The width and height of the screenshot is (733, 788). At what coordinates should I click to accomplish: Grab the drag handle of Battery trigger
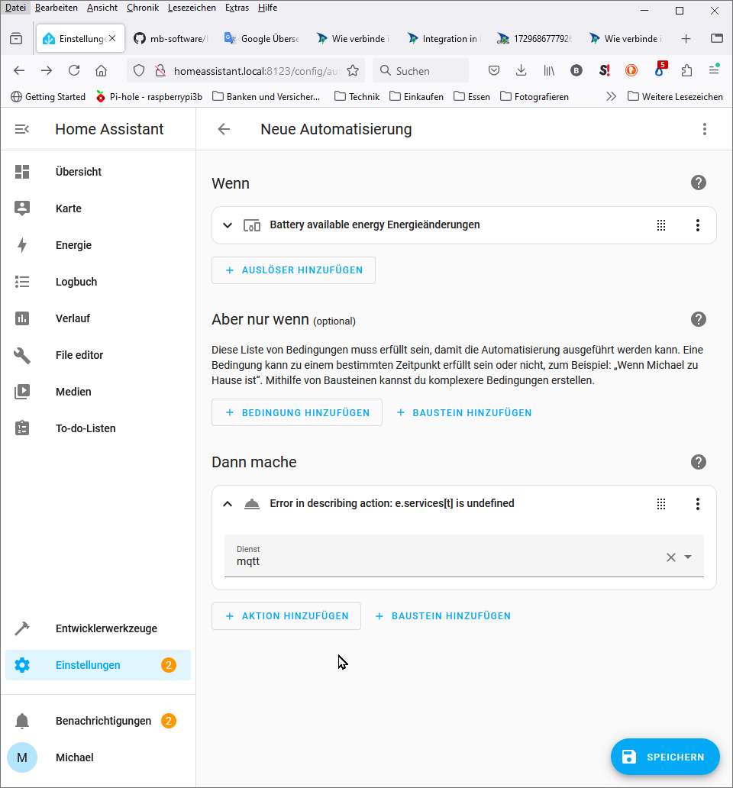tap(661, 225)
